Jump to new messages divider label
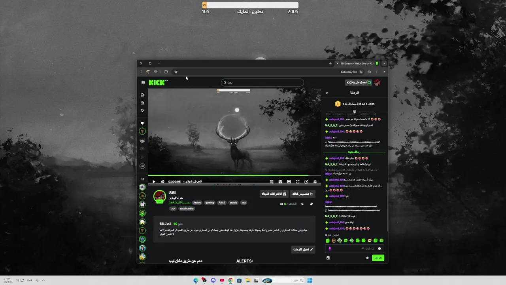Screen dimensions: 506x285 (354, 152)
